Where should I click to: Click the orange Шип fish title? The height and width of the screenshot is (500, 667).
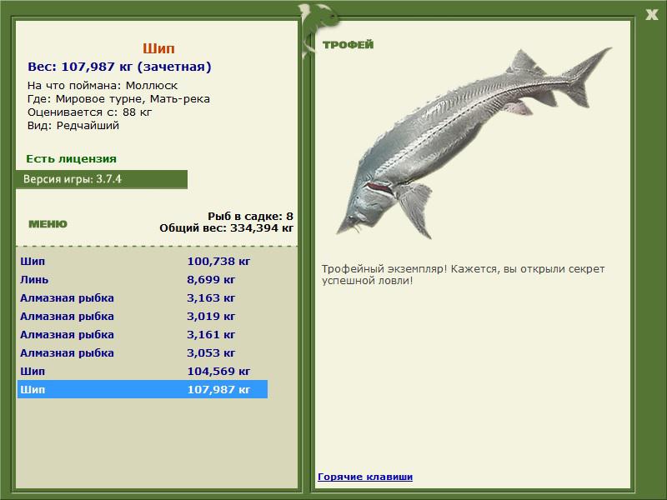(x=158, y=48)
